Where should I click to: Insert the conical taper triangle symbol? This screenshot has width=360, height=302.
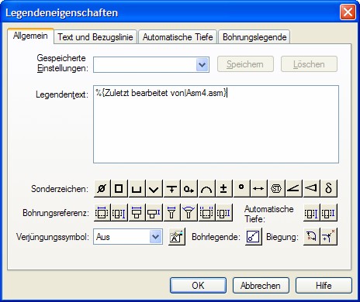point(311,189)
